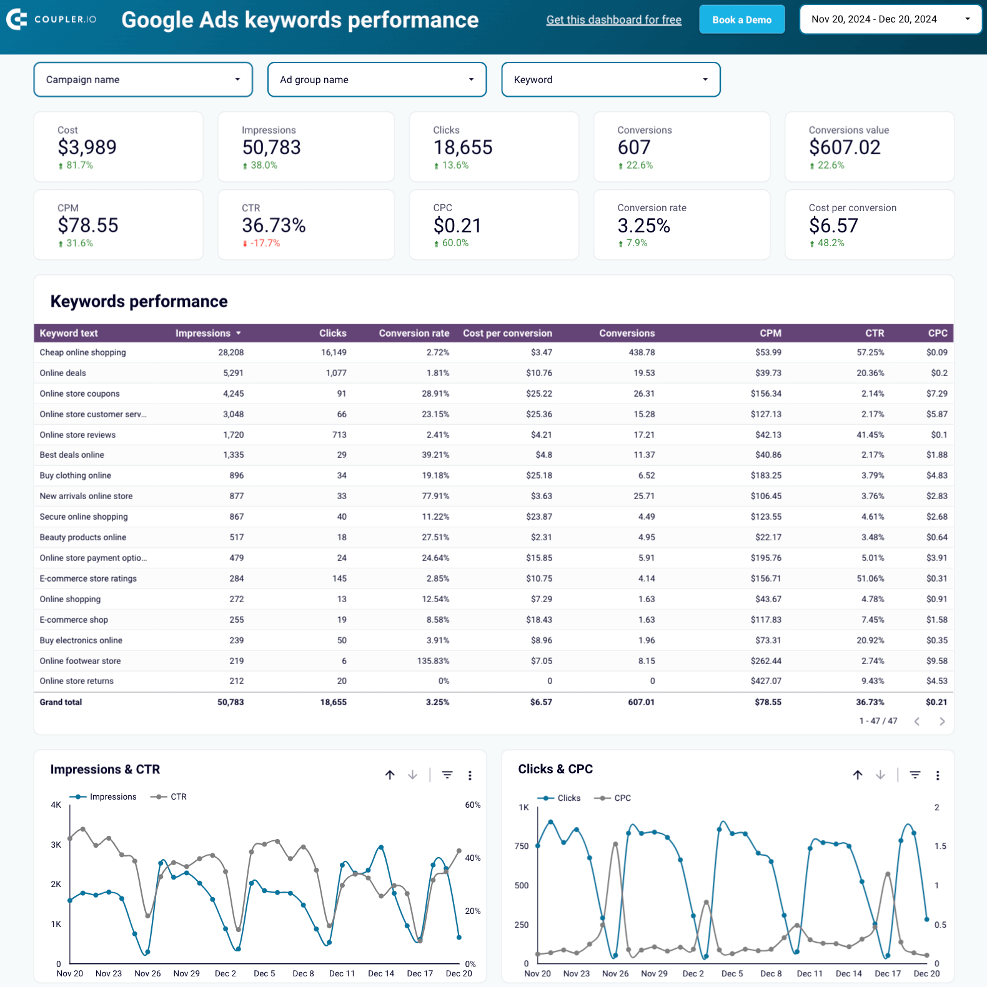Screen dimensions: 987x987
Task: Open the Campaign name dropdown
Action: tap(143, 79)
